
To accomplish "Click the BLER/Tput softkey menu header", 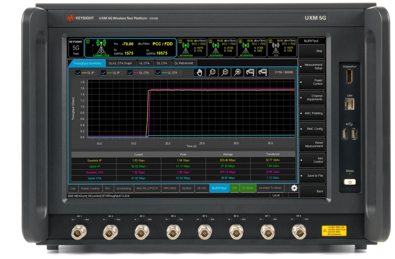I will pos(312,41).
